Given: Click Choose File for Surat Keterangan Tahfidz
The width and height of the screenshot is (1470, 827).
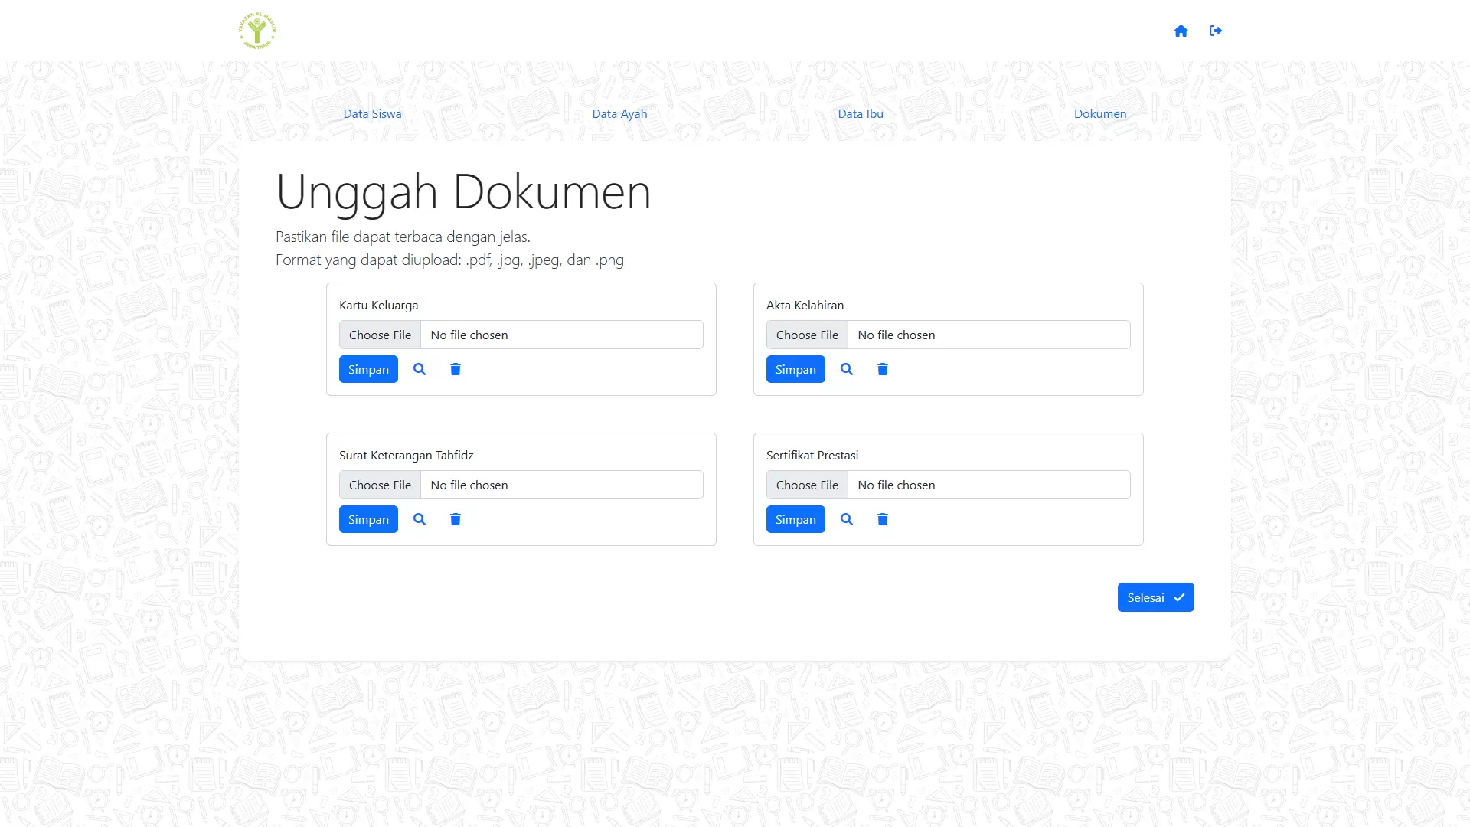Looking at the screenshot, I should pos(380,485).
